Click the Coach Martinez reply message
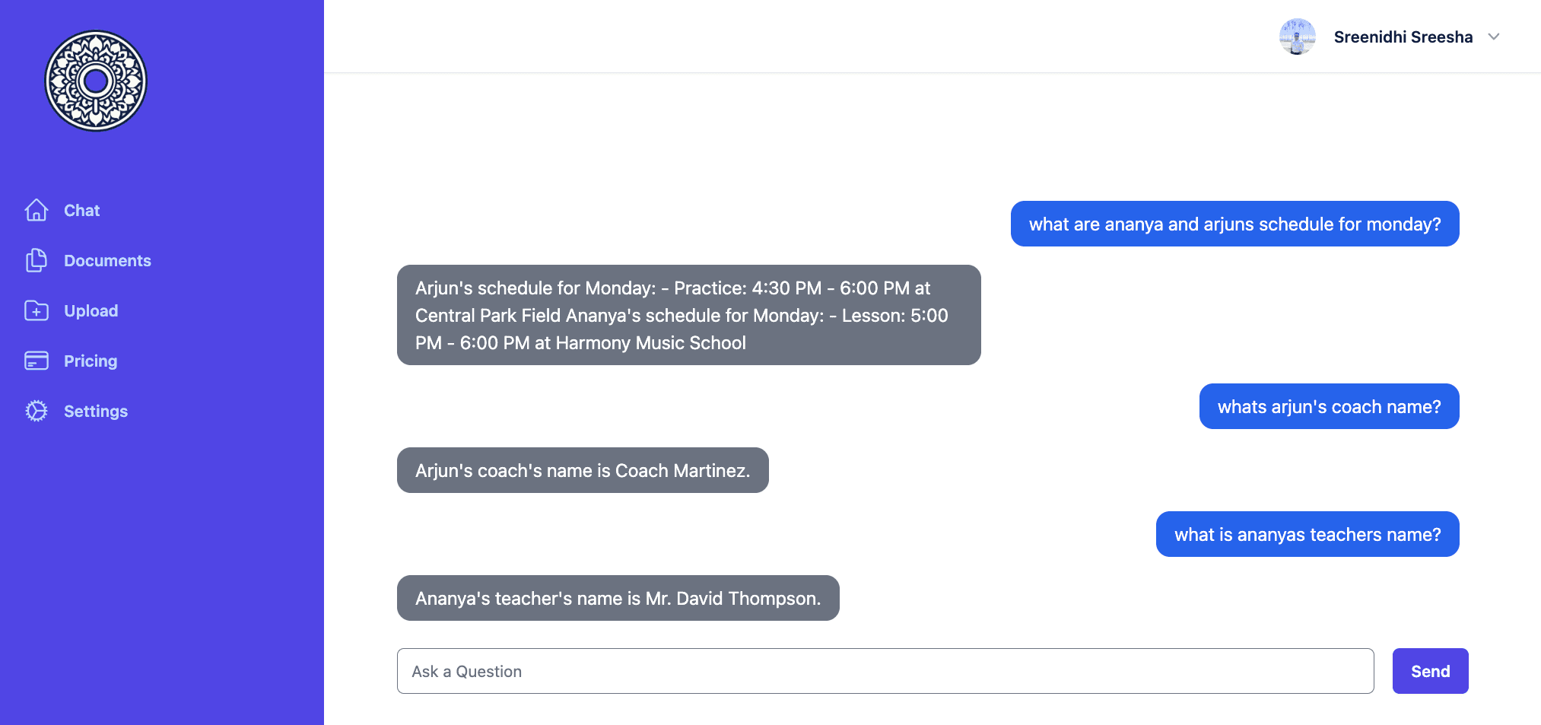This screenshot has width=1541, height=725. click(x=583, y=470)
